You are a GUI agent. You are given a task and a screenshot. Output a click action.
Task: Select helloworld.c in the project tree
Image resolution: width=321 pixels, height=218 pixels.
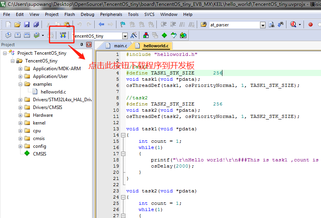click(53, 92)
